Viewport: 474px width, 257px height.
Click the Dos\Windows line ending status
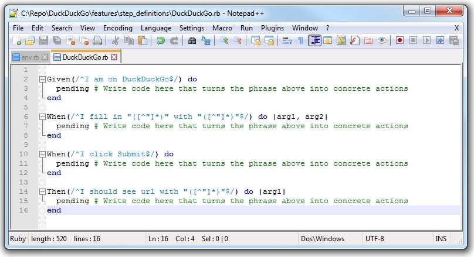[323, 239]
